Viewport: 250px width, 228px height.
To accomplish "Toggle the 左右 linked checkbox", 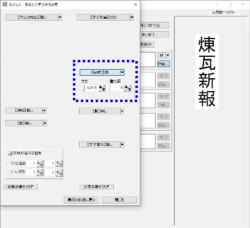I will [8, 172].
